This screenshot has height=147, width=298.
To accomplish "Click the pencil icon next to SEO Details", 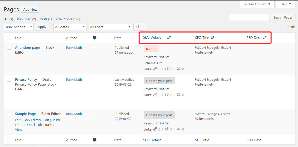I will coord(169,38).
